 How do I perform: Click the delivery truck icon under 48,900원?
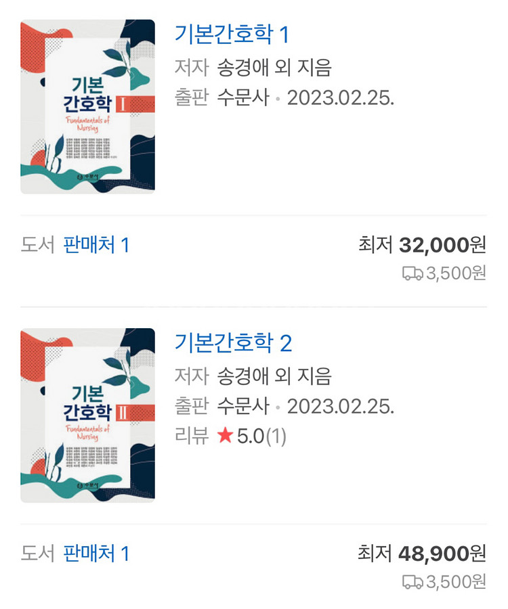[412, 582]
